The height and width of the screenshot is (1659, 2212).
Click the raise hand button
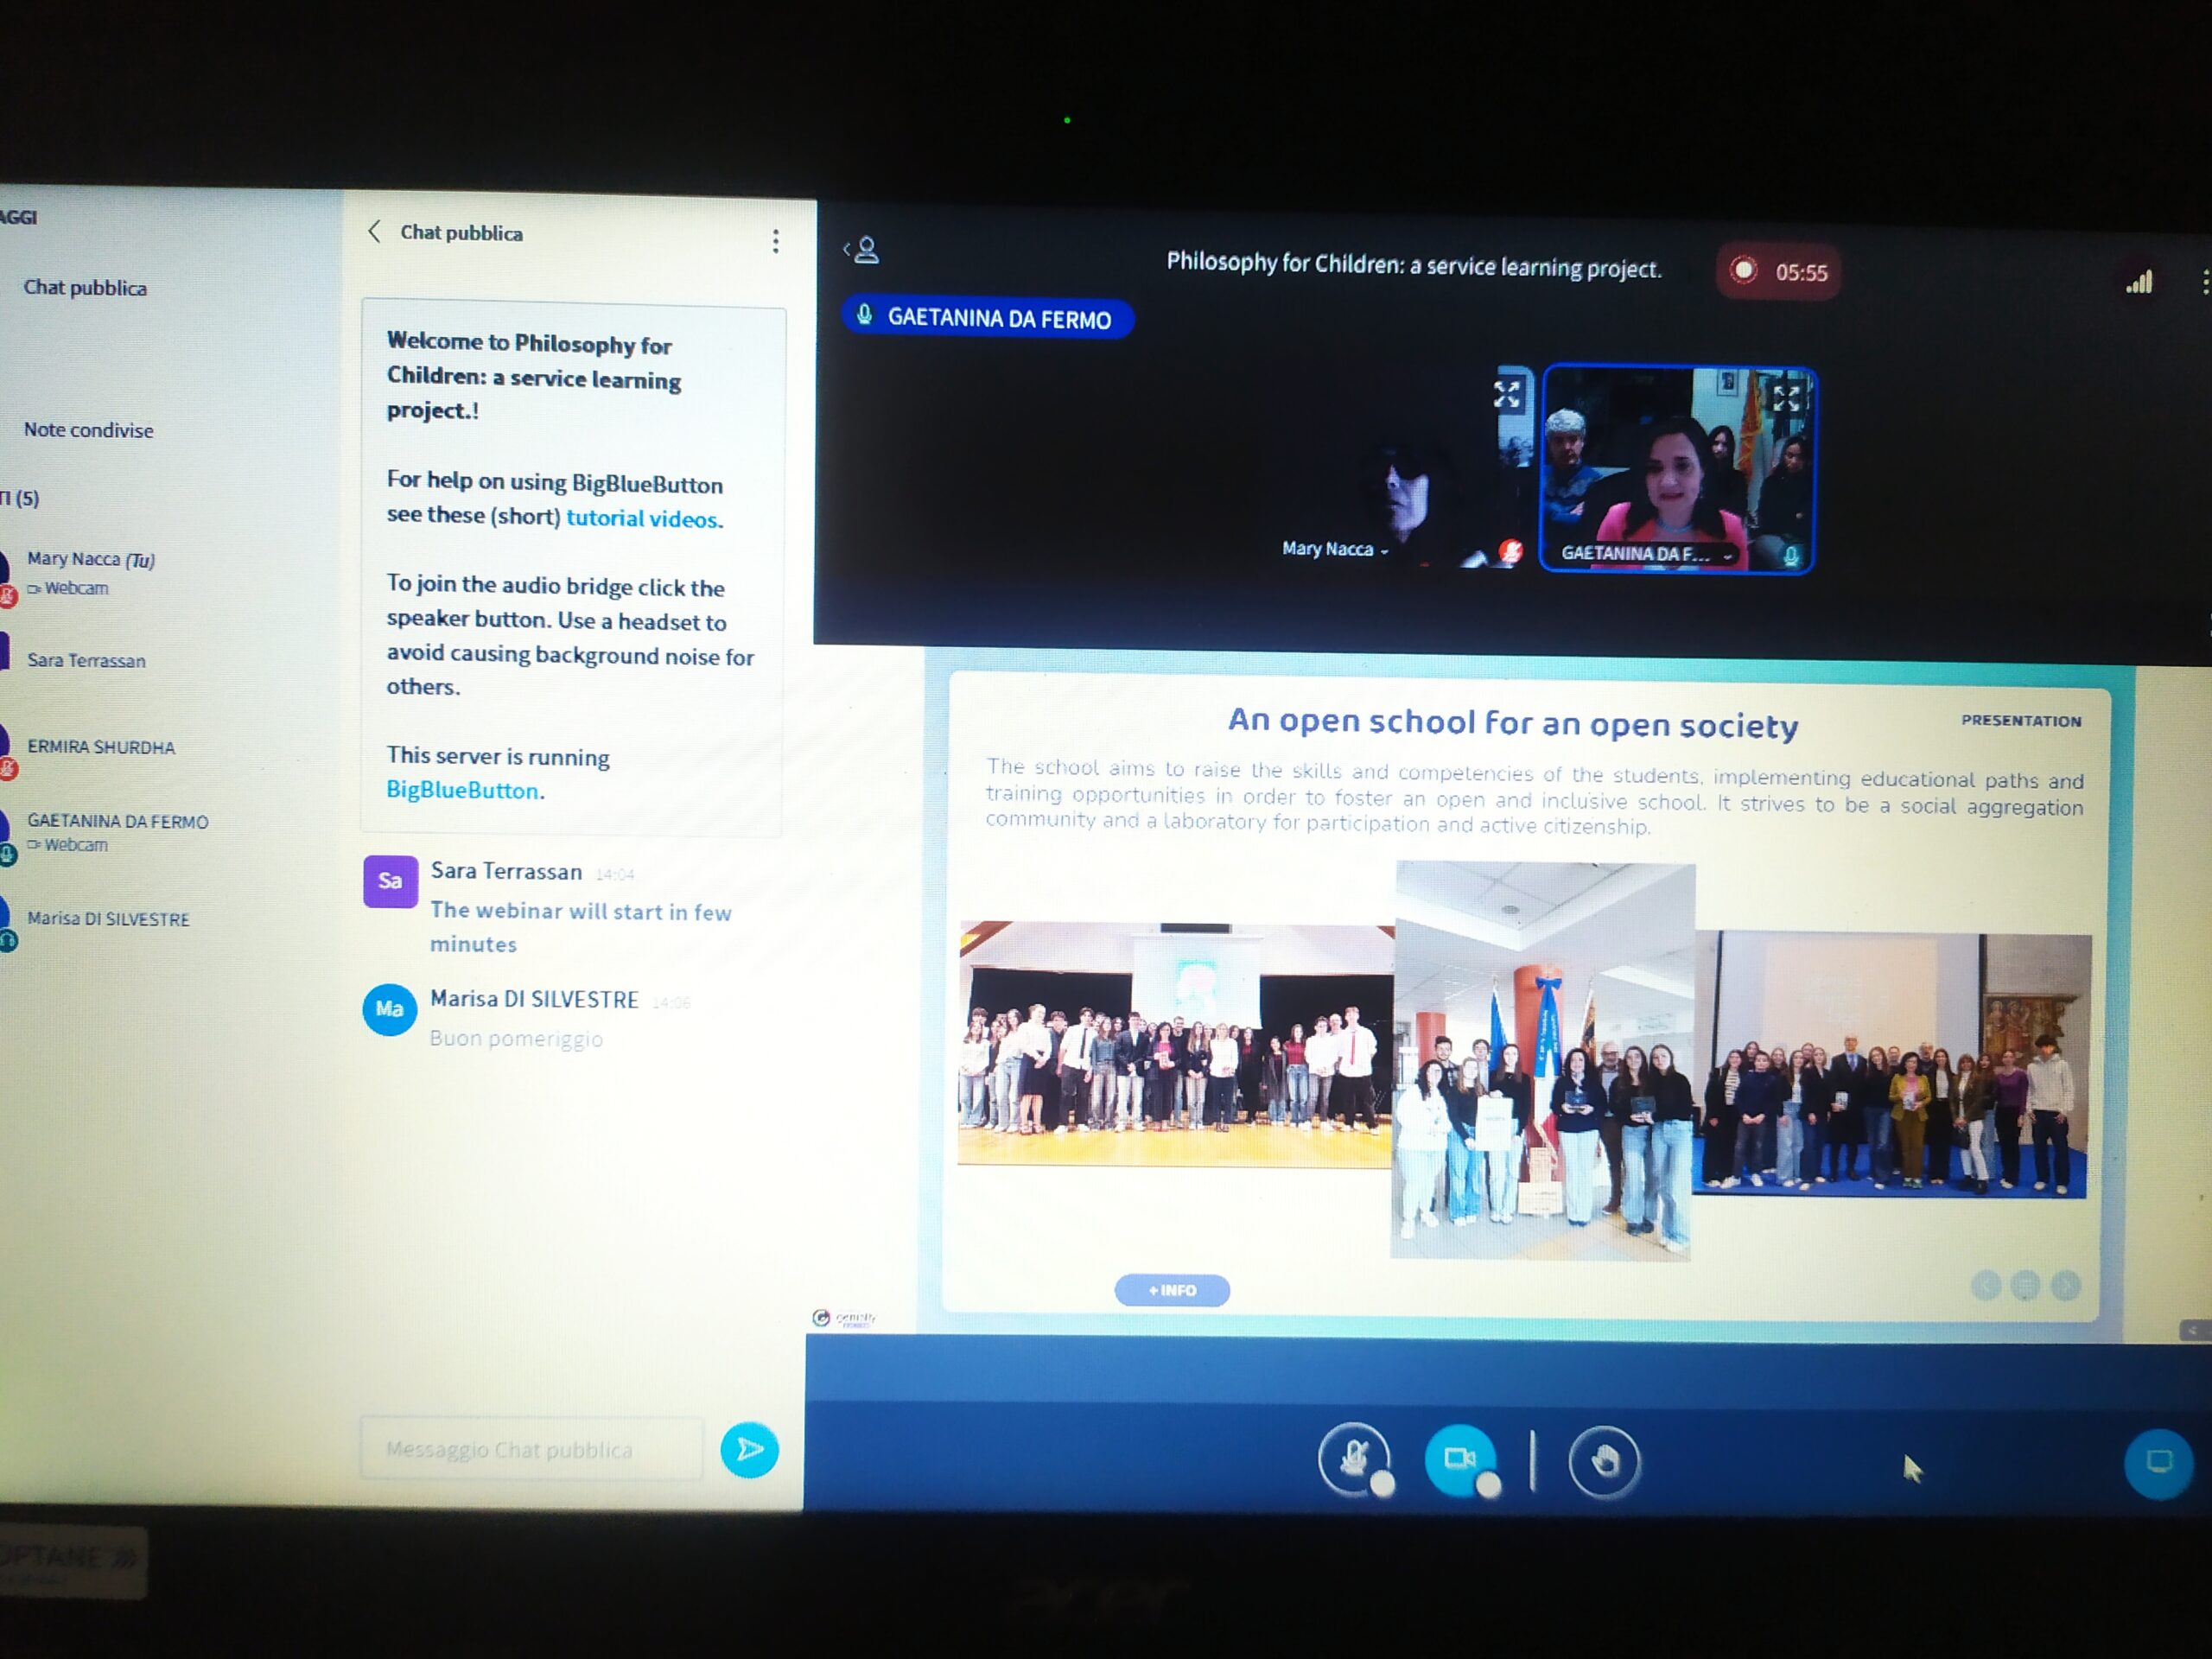click(x=1604, y=1462)
